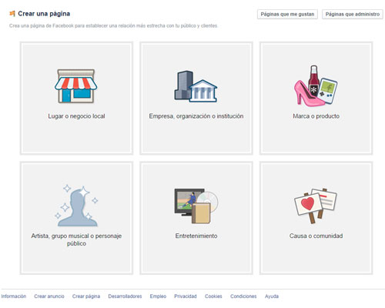This screenshot has height=308, width=385.
Task: Choose the 'Entretenimiento' label
Action: click(196, 236)
